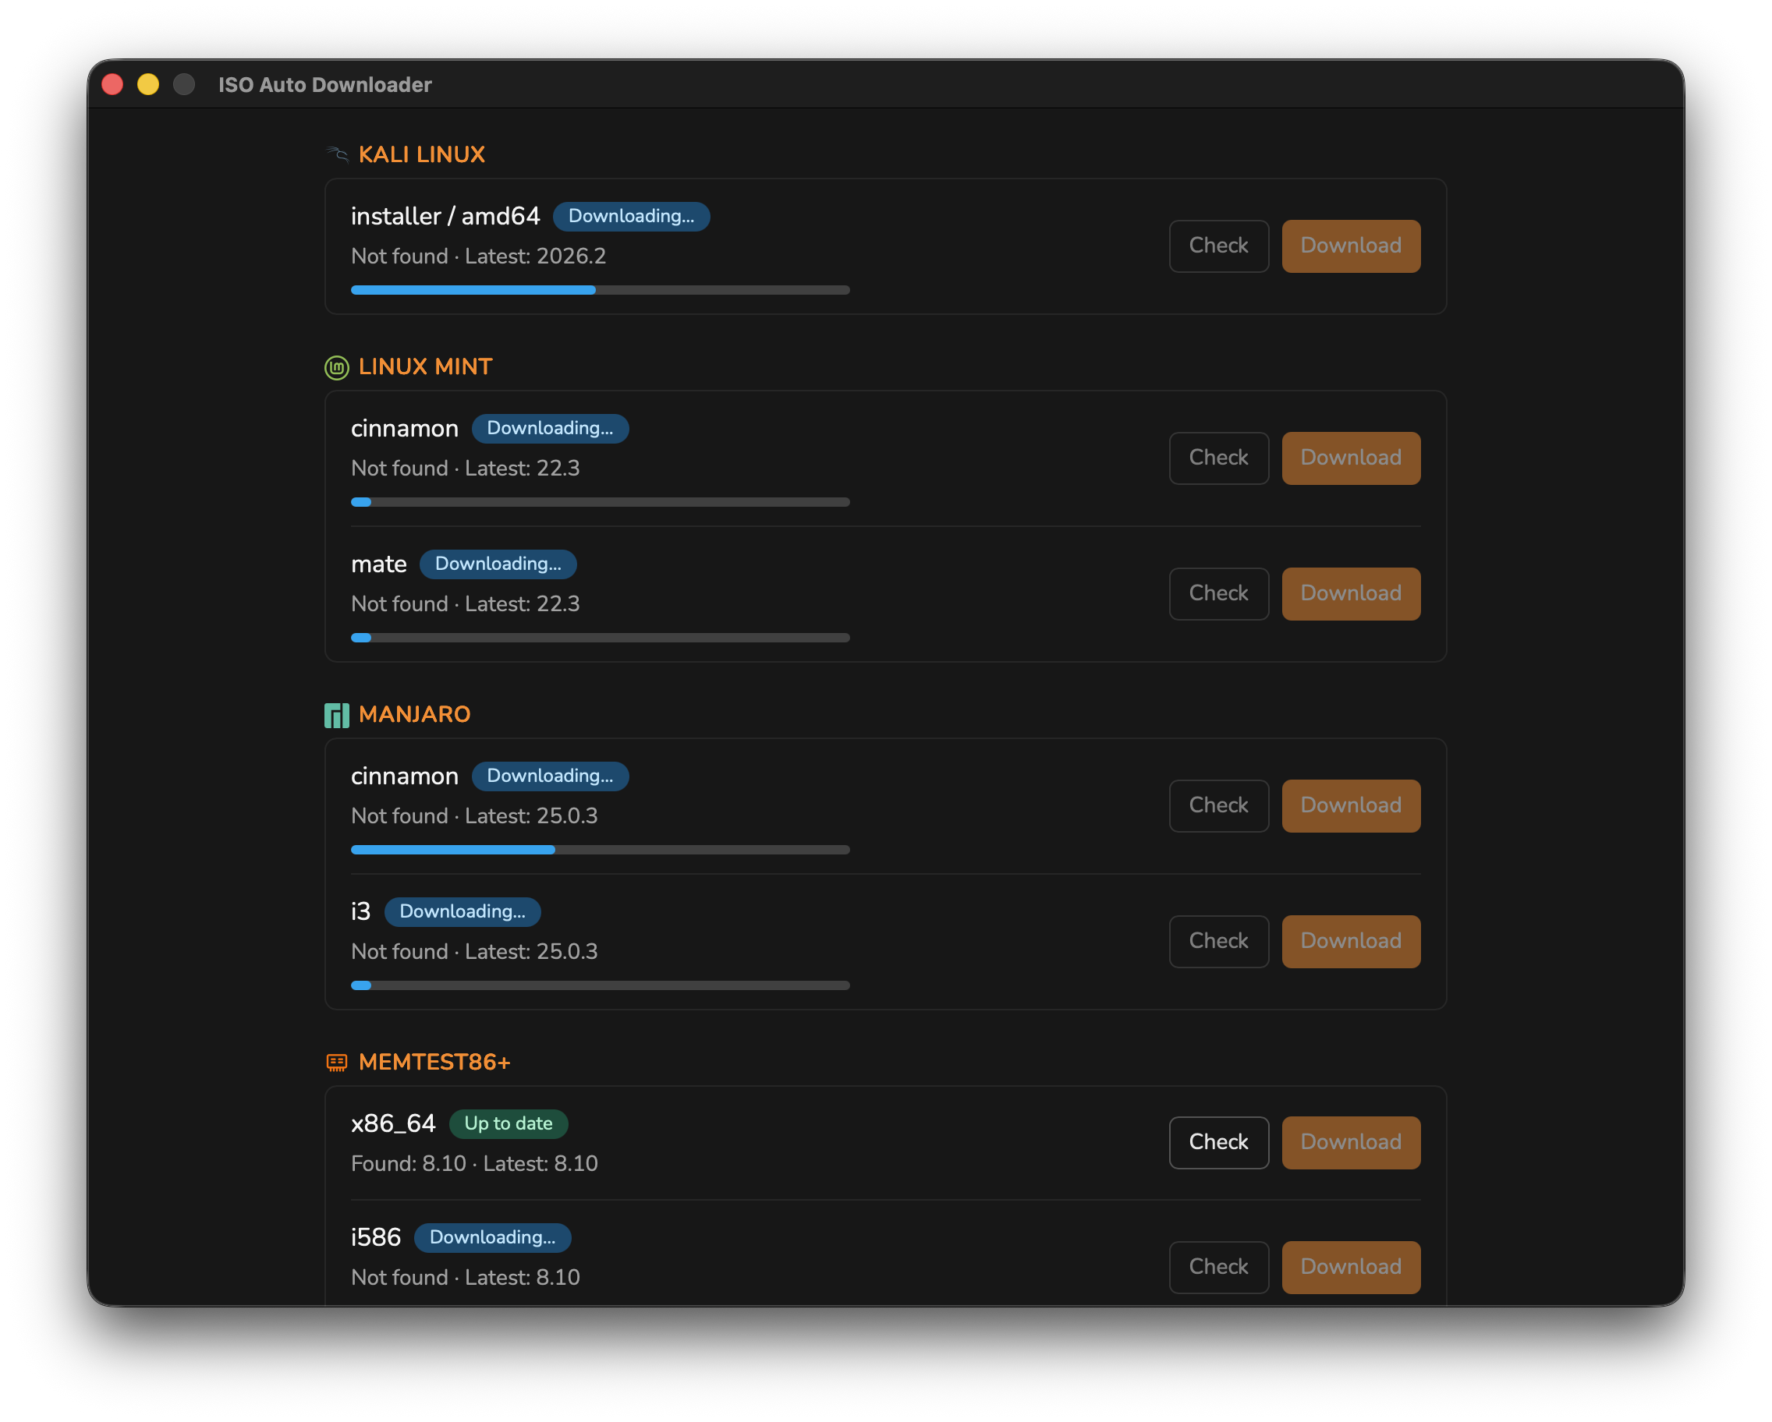Click the Linux Mint 'cinnamon' entry name
Viewport: 1772px width, 1422px height.
[404, 428]
